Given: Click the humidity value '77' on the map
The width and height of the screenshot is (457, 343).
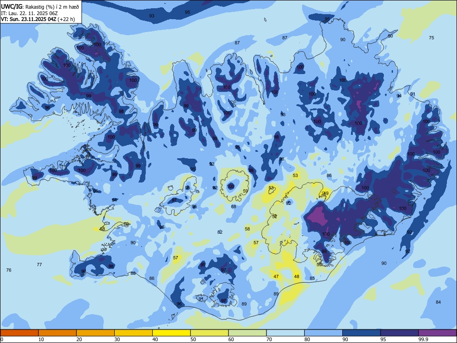Looking at the screenshot, I should pyautogui.click(x=39, y=264).
